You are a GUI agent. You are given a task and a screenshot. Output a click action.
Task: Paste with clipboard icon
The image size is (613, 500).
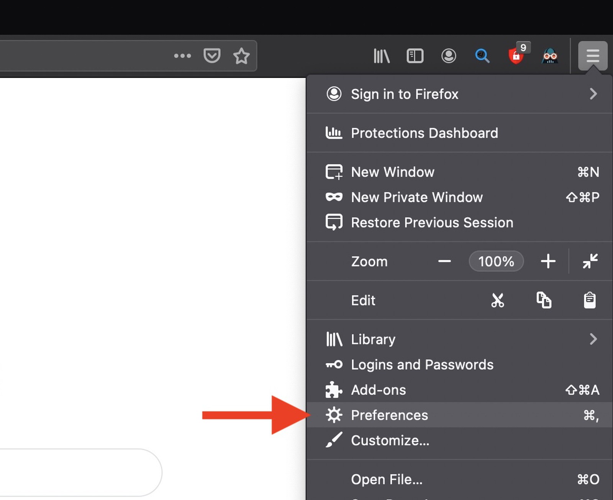[x=590, y=300]
